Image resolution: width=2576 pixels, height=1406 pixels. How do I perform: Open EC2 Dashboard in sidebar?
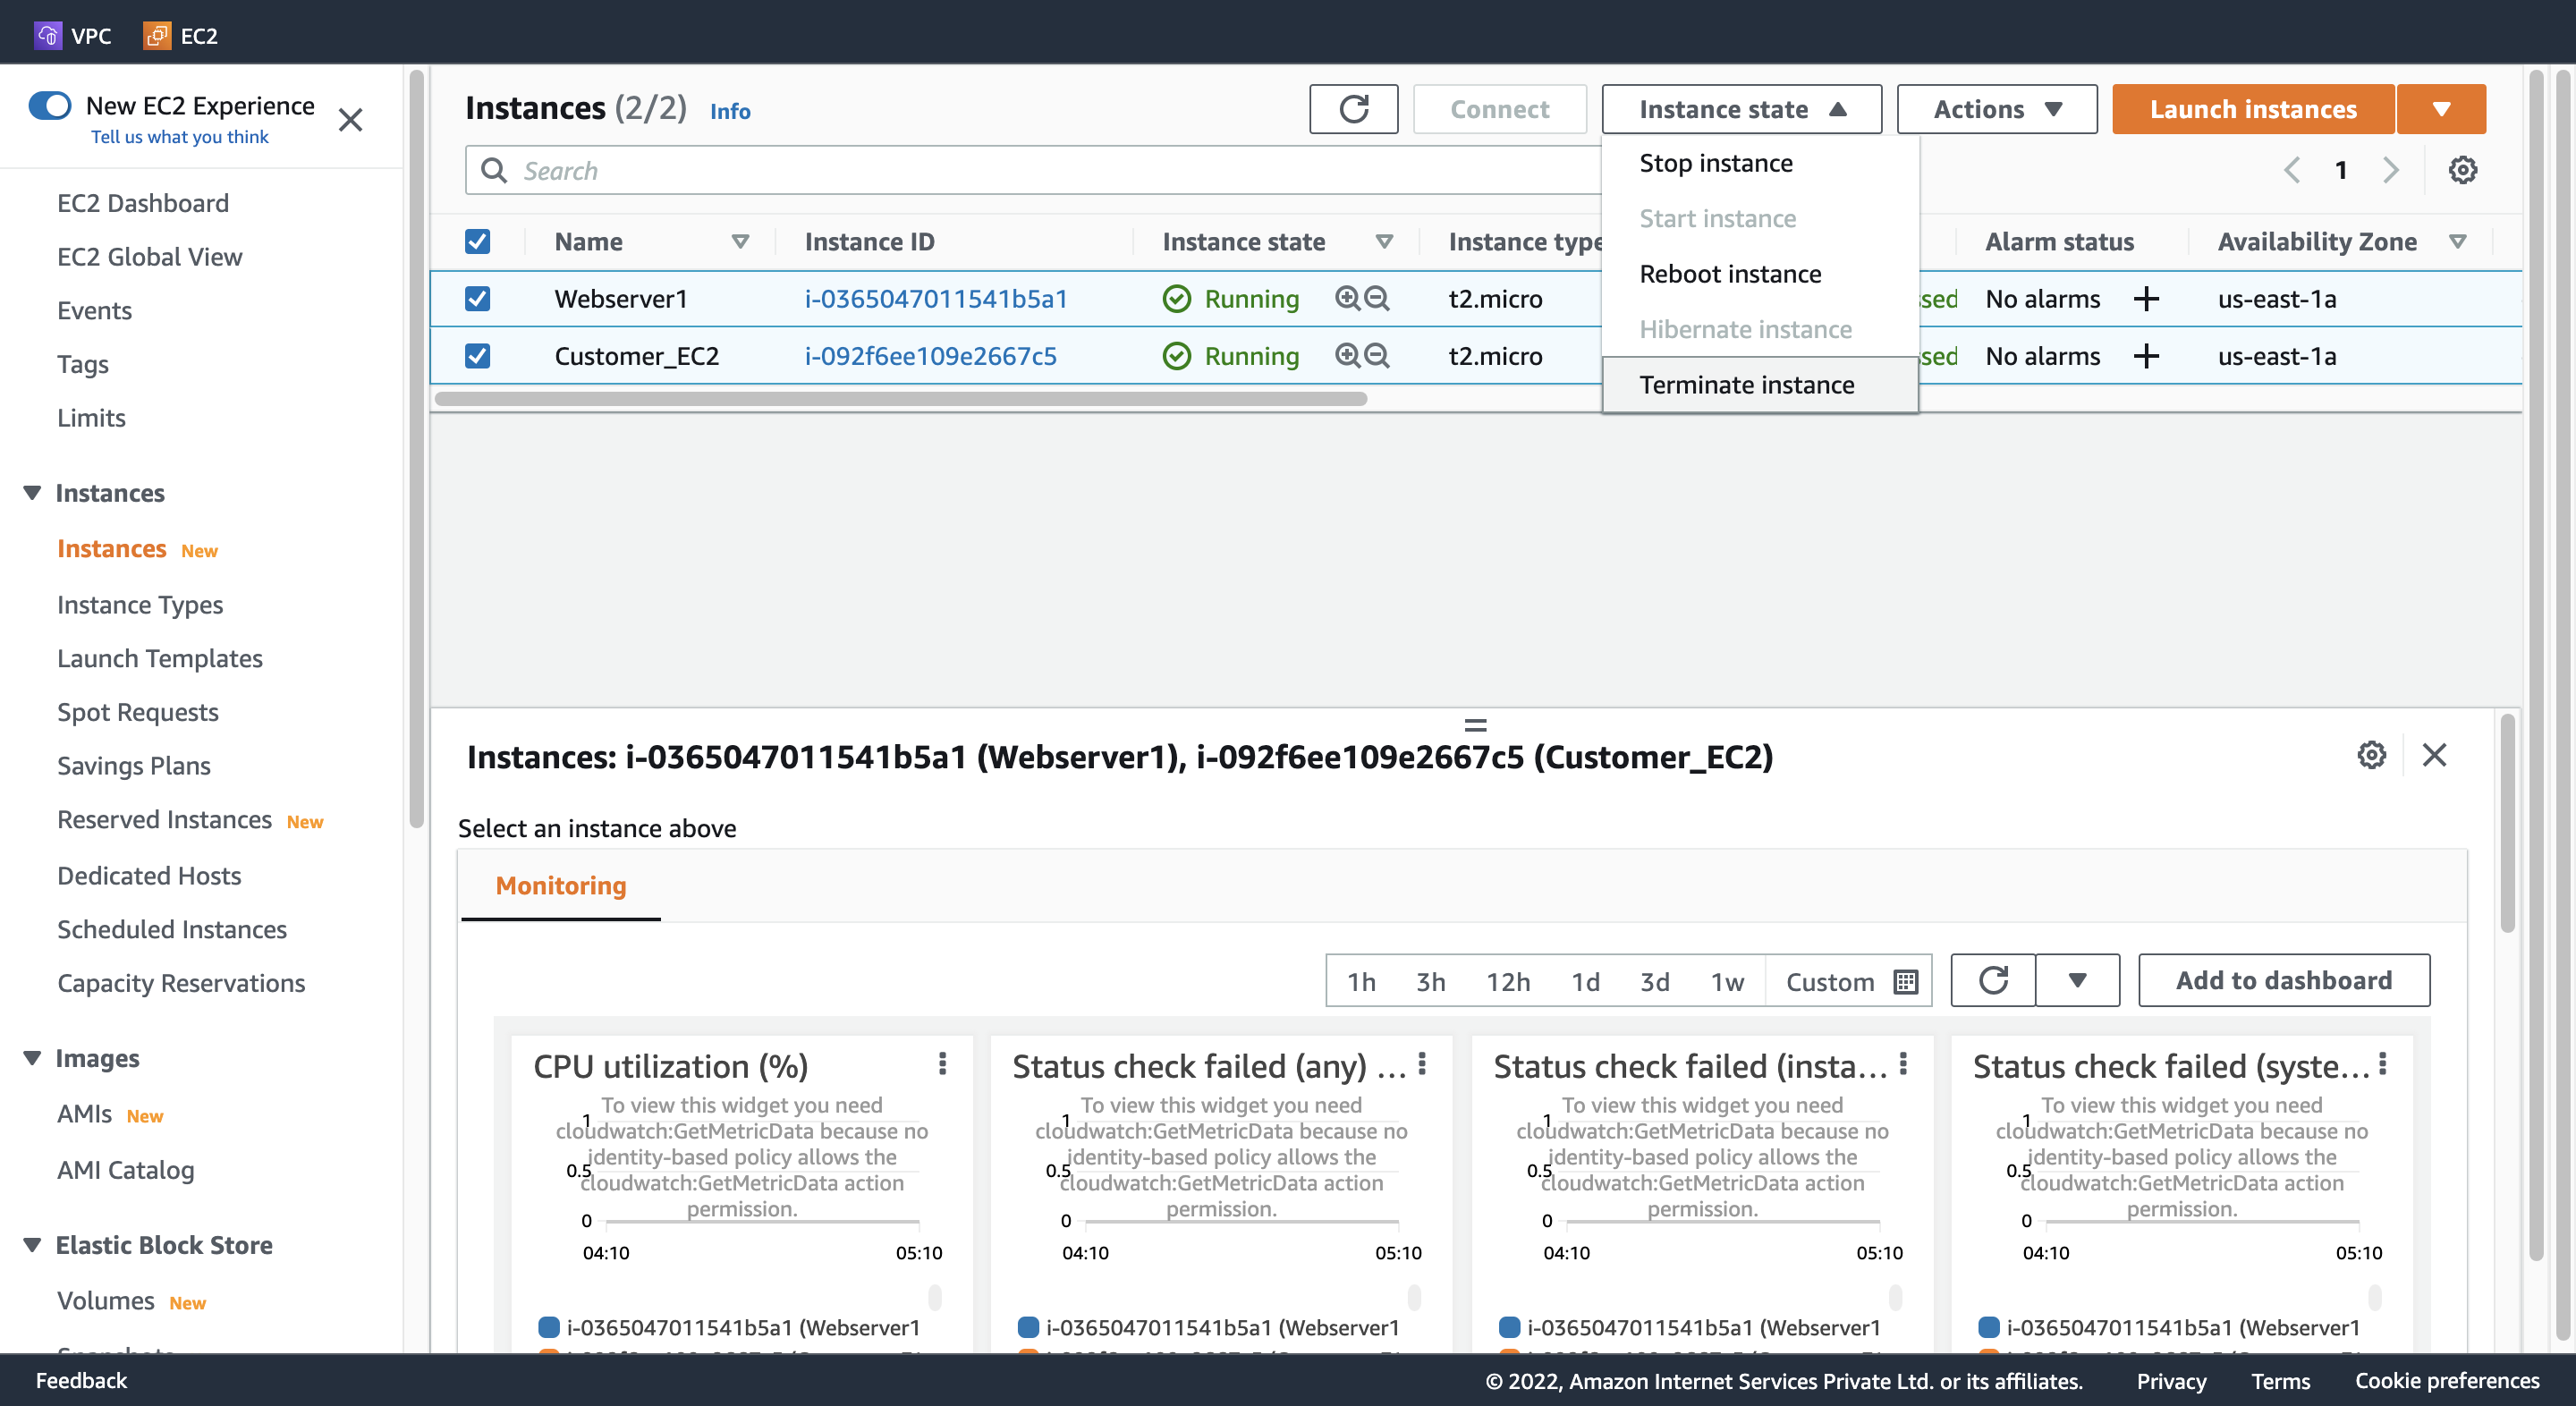pyautogui.click(x=143, y=203)
